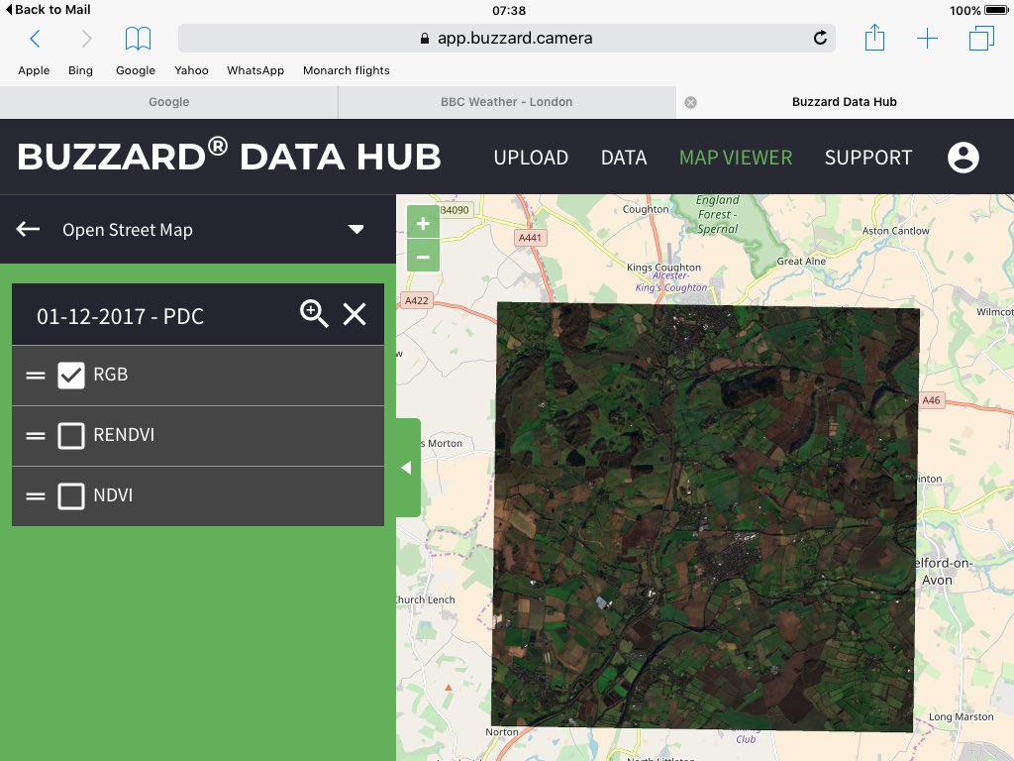The height and width of the screenshot is (761, 1014).
Task: Open the WhatsApp bookmark
Action: point(255,70)
